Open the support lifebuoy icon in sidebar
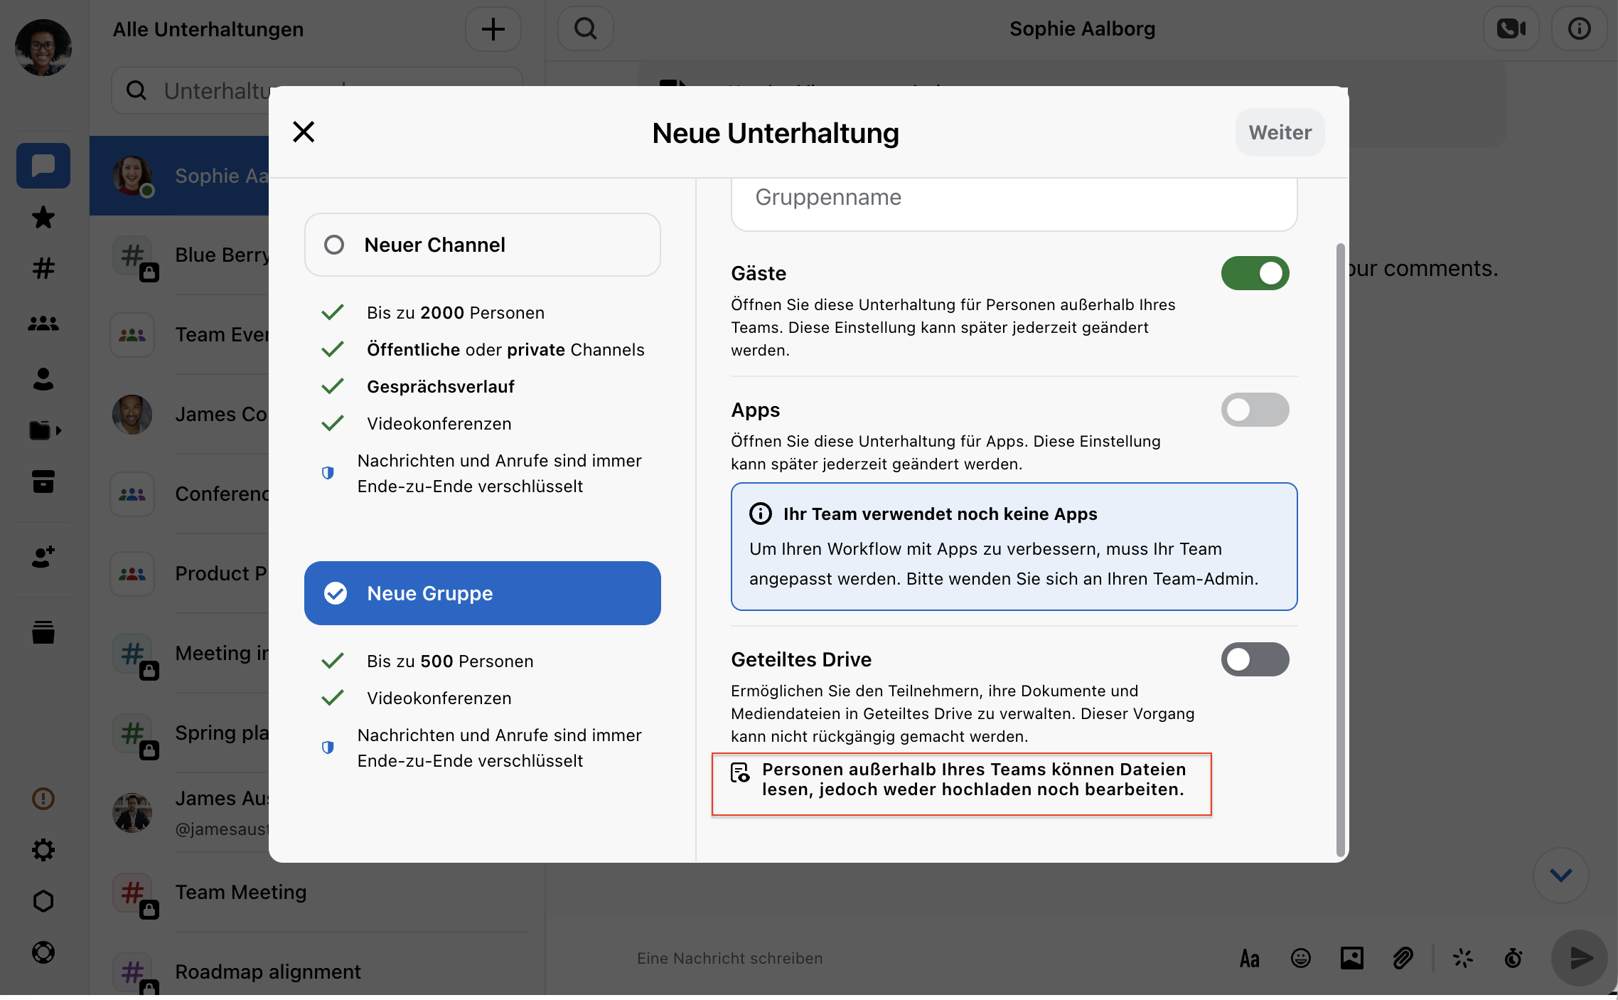The image size is (1618, 1000). coord(43,952)
